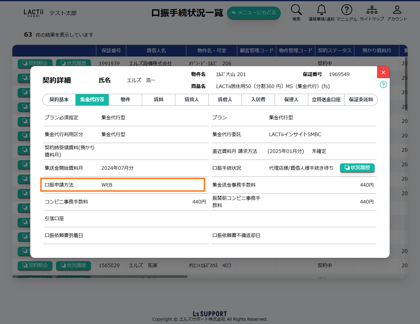Show the 保連人 tab
Viewport: 420px width, 324px height.
click(291, 99)
